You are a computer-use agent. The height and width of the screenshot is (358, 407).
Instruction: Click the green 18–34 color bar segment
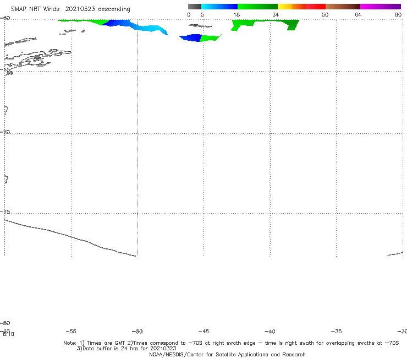click(257, 7)
